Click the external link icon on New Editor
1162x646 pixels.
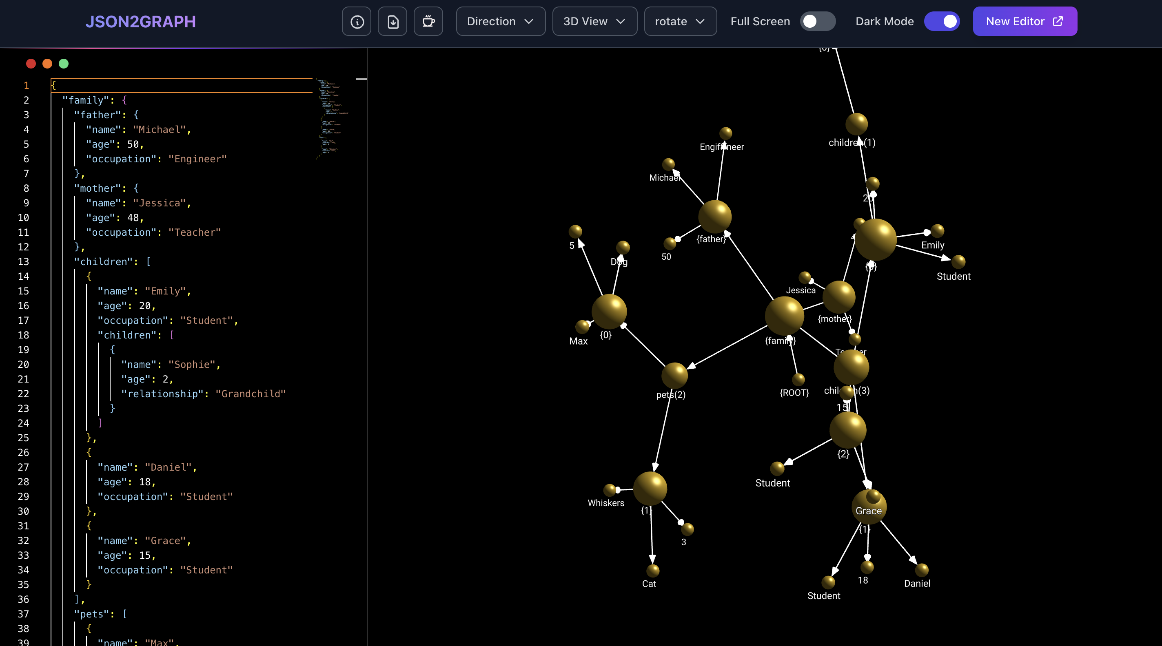click(1058, 21)
